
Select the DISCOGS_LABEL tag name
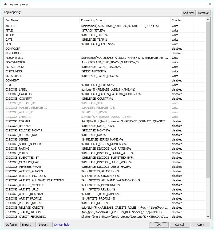pos(16,89)
